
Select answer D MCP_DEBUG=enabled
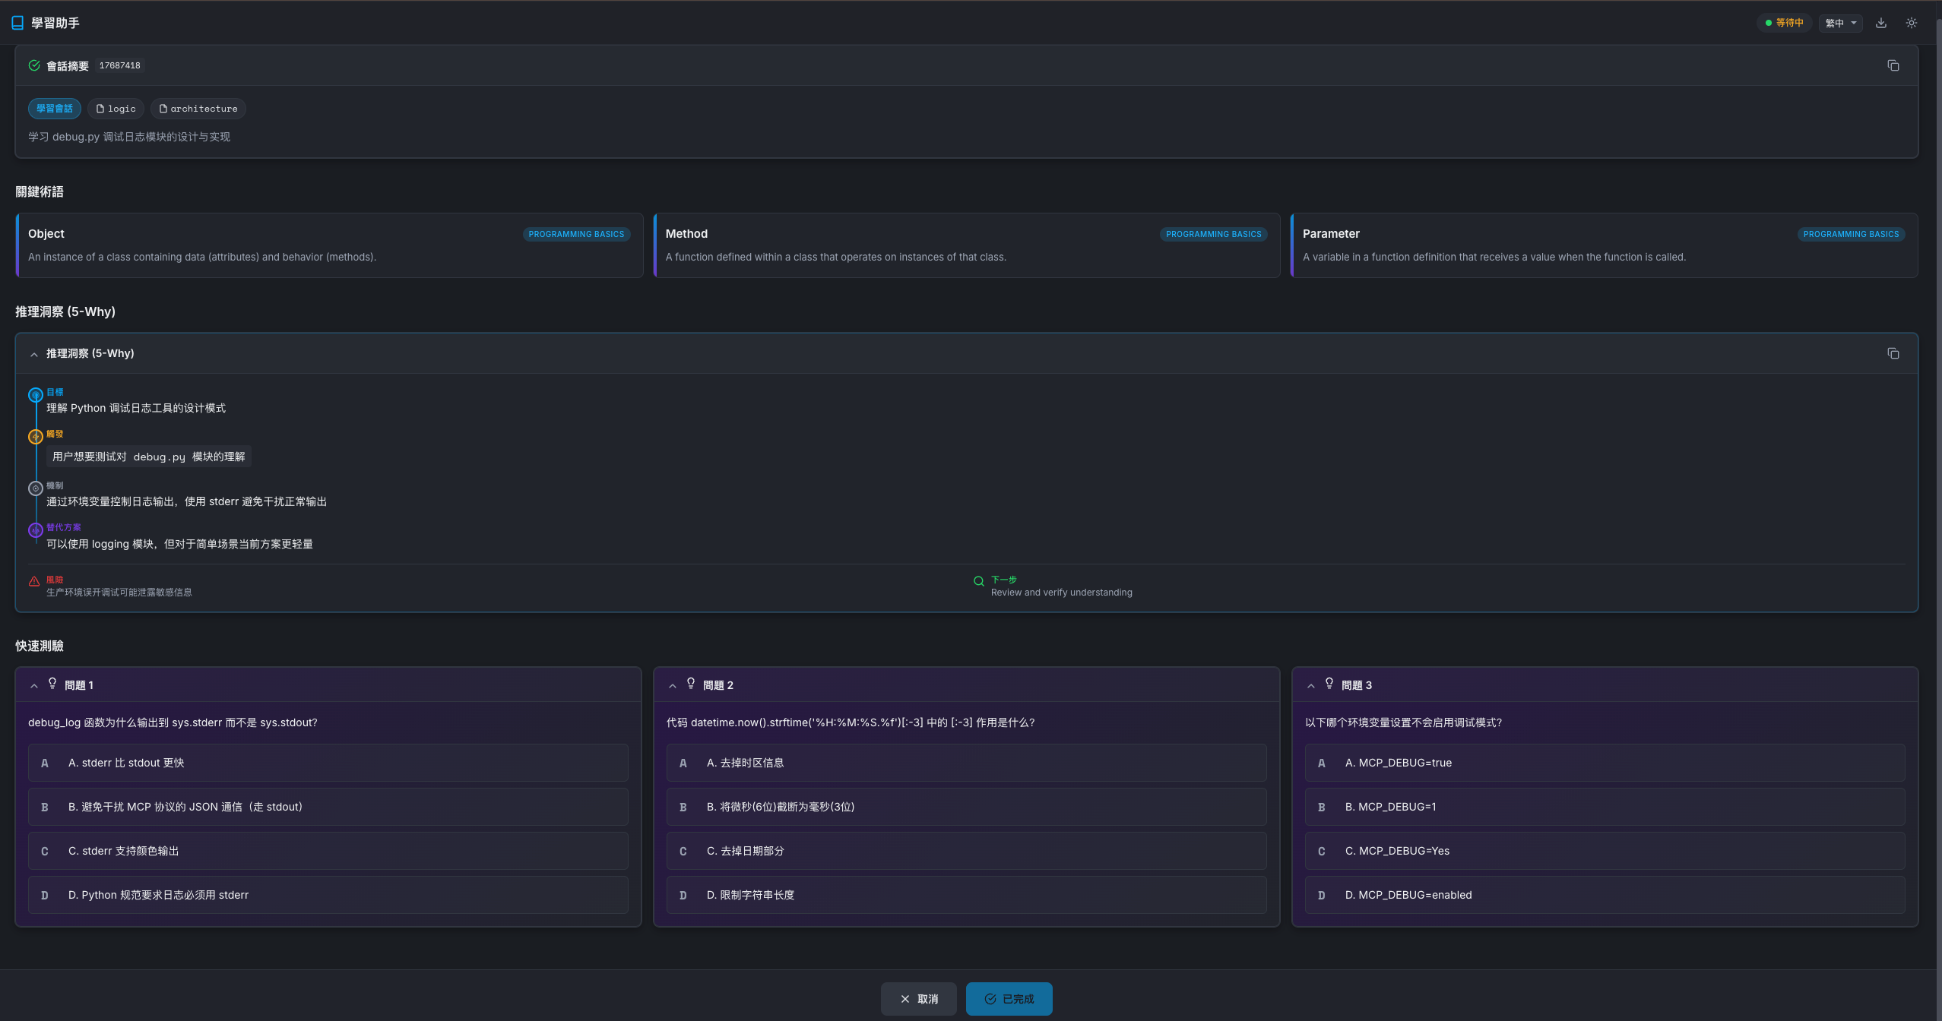(x=1605, y=895)
